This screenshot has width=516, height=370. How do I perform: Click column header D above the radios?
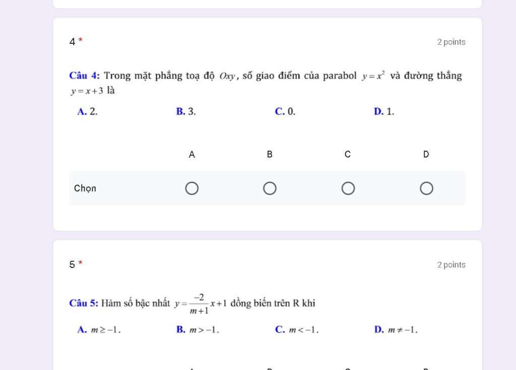[x=426, y=154]
